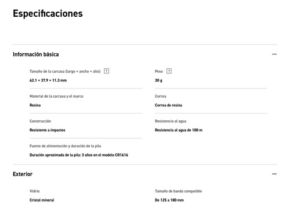
Task: Collapse the Exterior section with its minus icon
Action: click(274, 174)
